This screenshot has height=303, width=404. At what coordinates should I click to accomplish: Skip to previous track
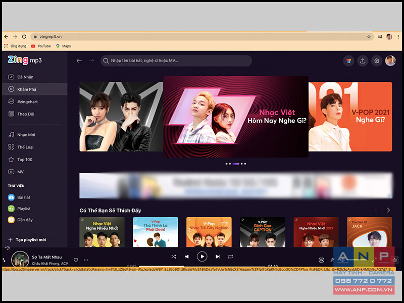pyautogui.click(x=187, y=257)
